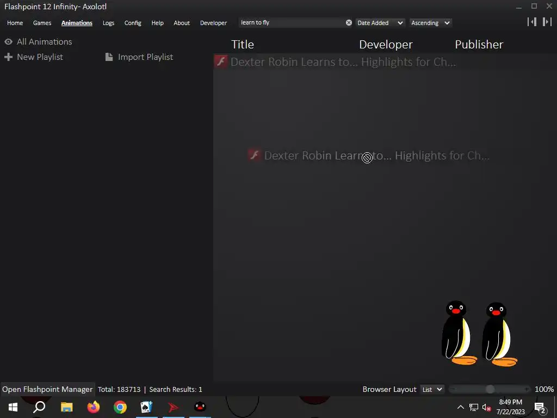Switch to Flashpoint red arrow taskbar icon
The image size is (557, 418).
point(174,407)
